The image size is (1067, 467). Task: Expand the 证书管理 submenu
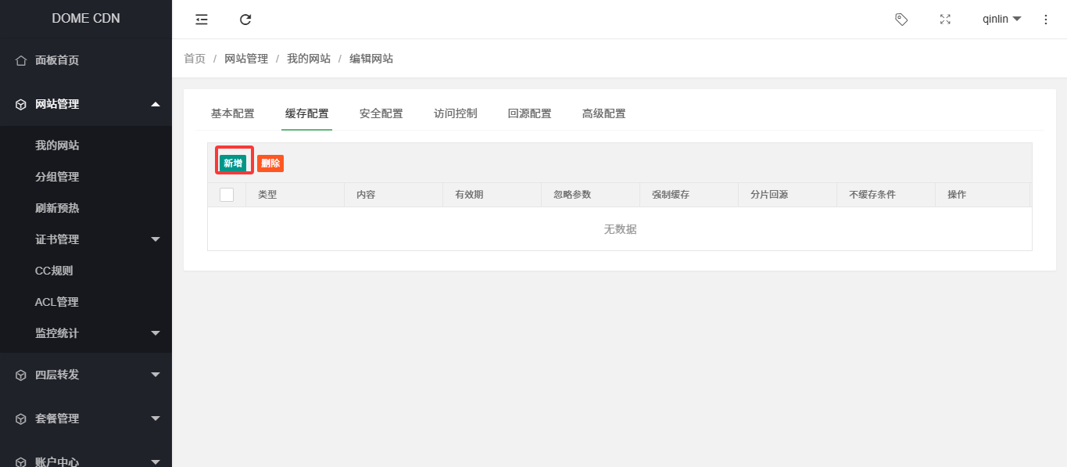[x=156, y=239]
